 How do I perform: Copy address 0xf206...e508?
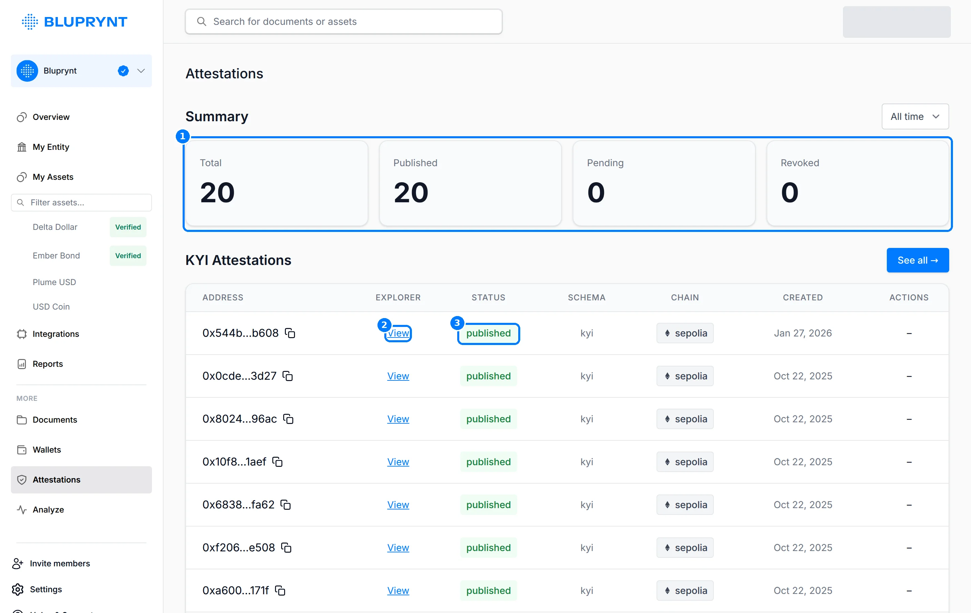pos(286,548)
